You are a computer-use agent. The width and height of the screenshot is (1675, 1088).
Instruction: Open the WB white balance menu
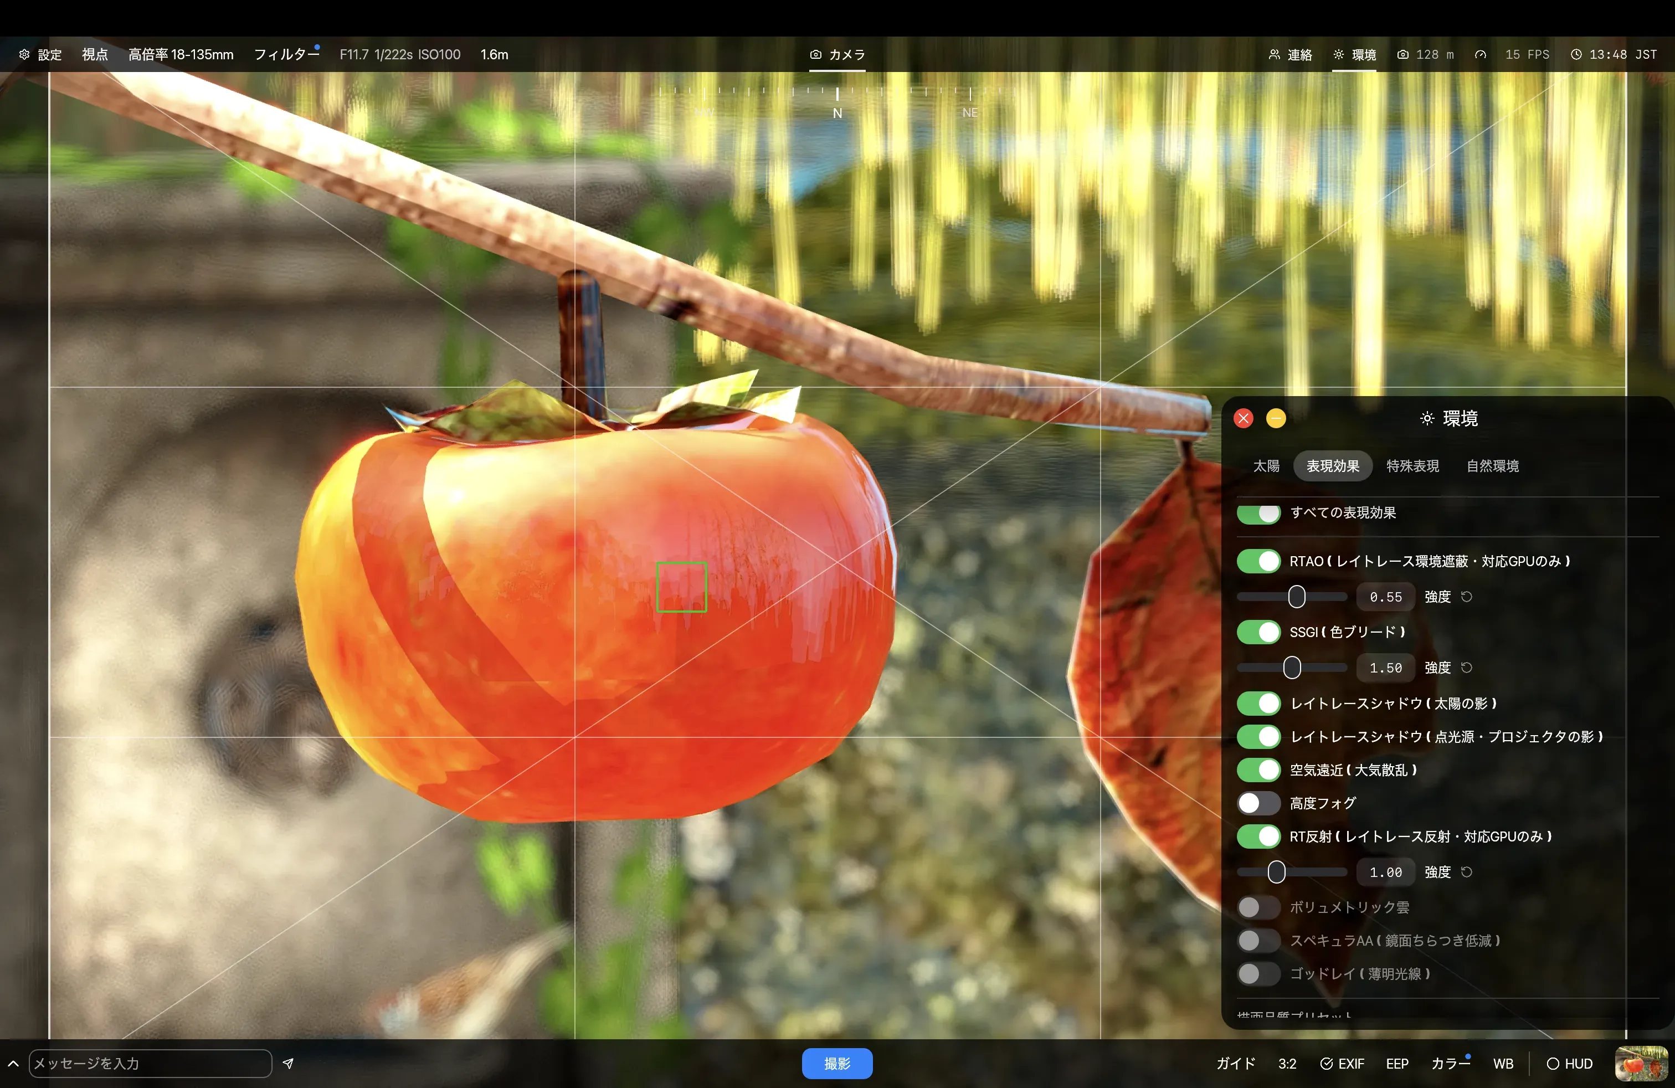tap(1503, 1064)
